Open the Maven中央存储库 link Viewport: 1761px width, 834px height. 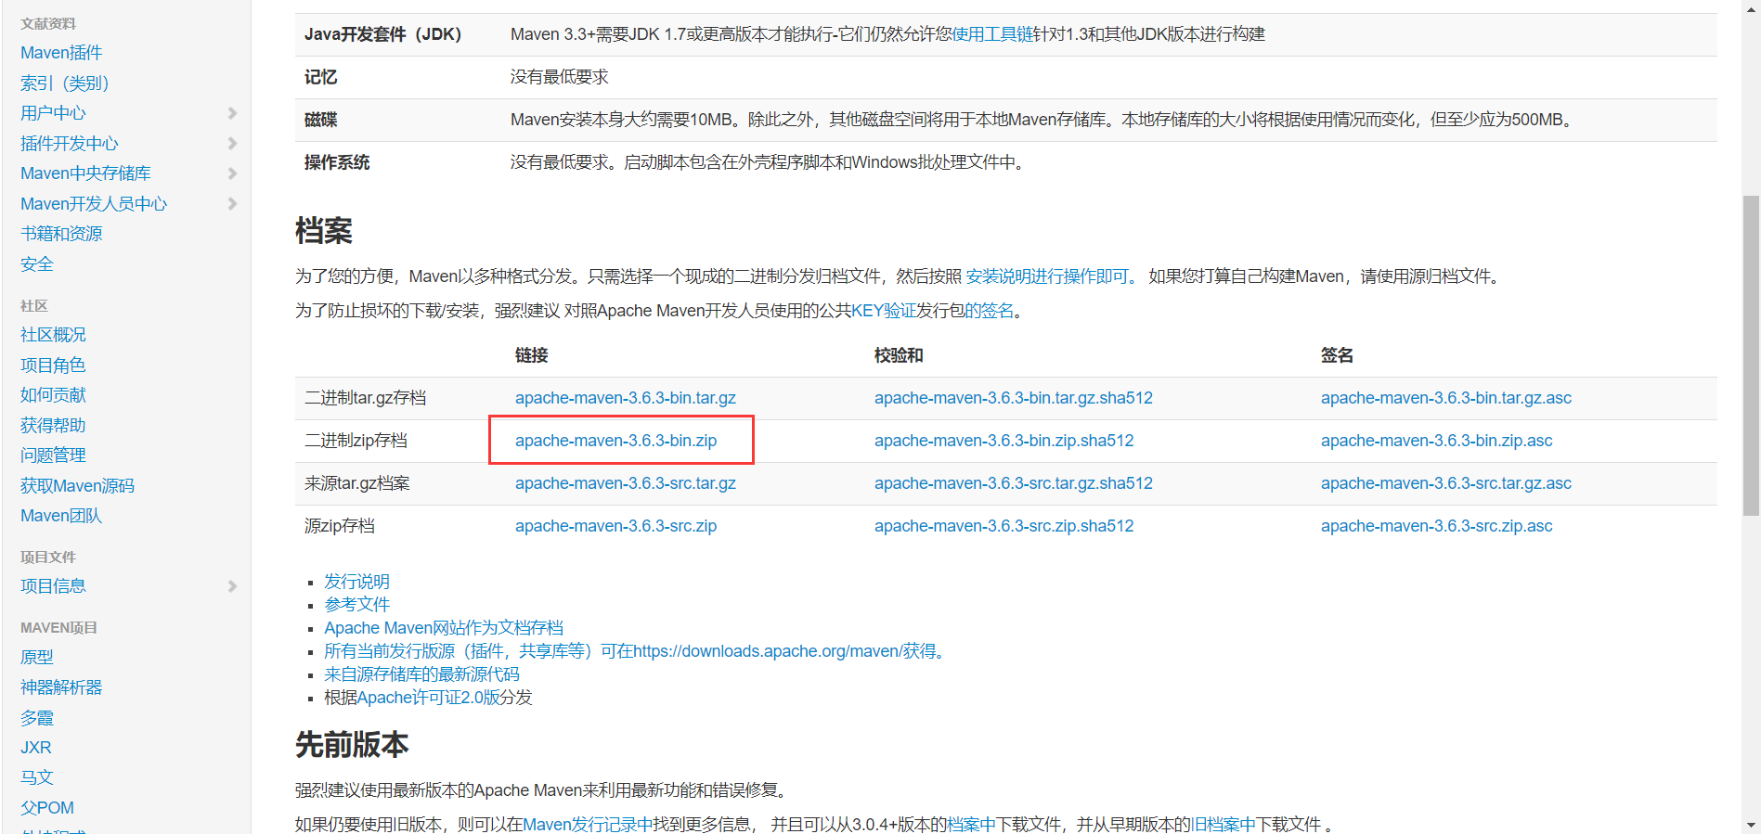click(x=85, y=173)
